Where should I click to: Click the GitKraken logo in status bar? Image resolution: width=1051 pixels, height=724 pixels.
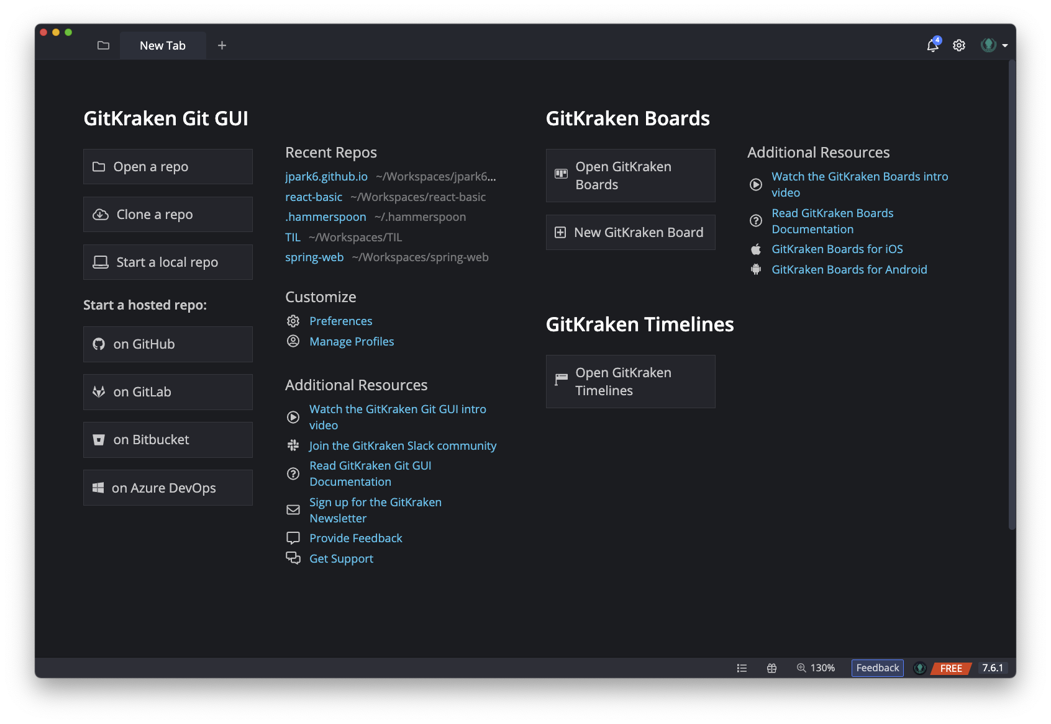(920, 668)
